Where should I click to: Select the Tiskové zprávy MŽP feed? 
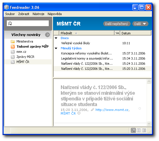[33, 47]
